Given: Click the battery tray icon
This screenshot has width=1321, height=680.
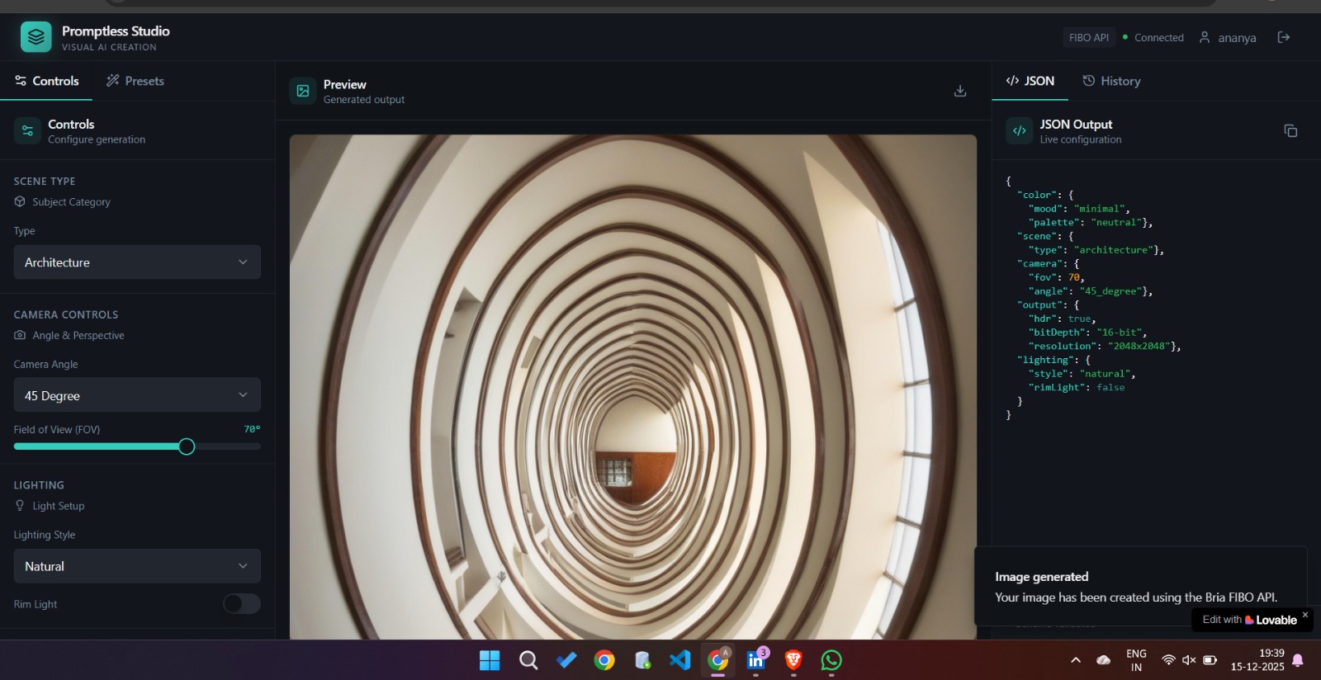Looking at the screenshot, I should click(x=1210, y=660).
